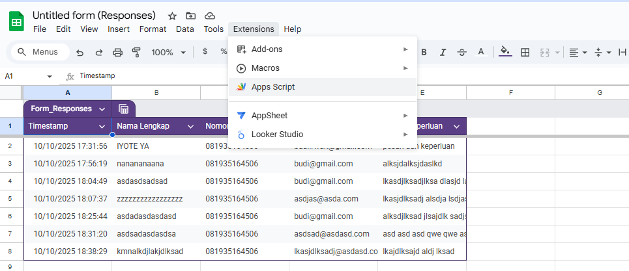The image size is (629, 271).
Task: Expand the Add-ons submenu arrow
Action: pos(405,49)
